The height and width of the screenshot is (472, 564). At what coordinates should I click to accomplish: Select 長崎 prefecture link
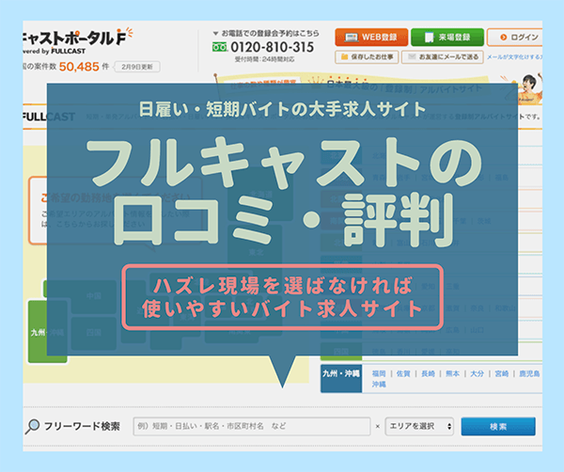point(428,374)
